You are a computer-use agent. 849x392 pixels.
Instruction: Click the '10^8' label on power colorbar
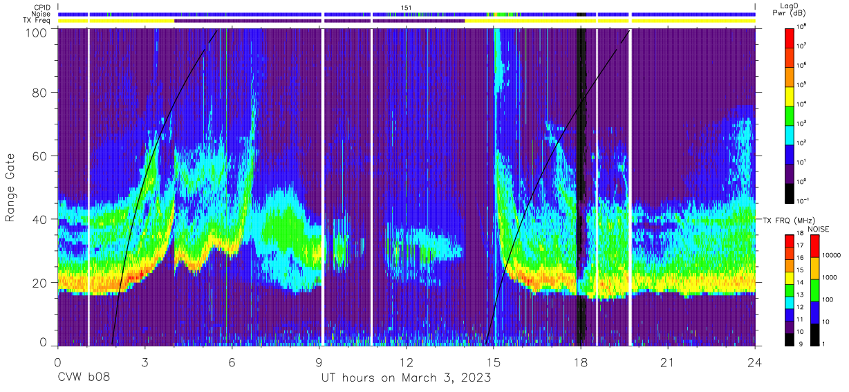point(802,26)
